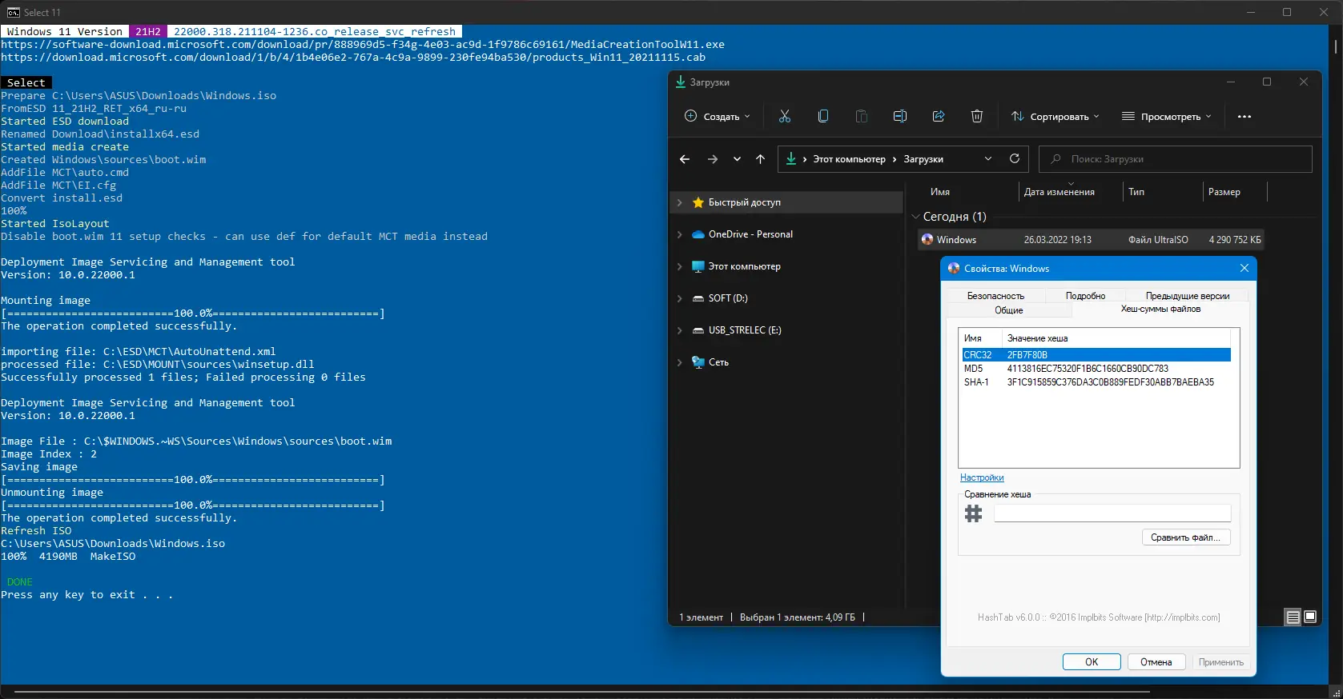Switch to the Общие tab
1343x699 pixels.
[x=1009, y=310]
